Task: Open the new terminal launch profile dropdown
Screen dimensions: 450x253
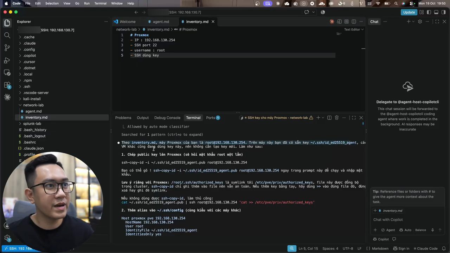Action: [323, 118]
